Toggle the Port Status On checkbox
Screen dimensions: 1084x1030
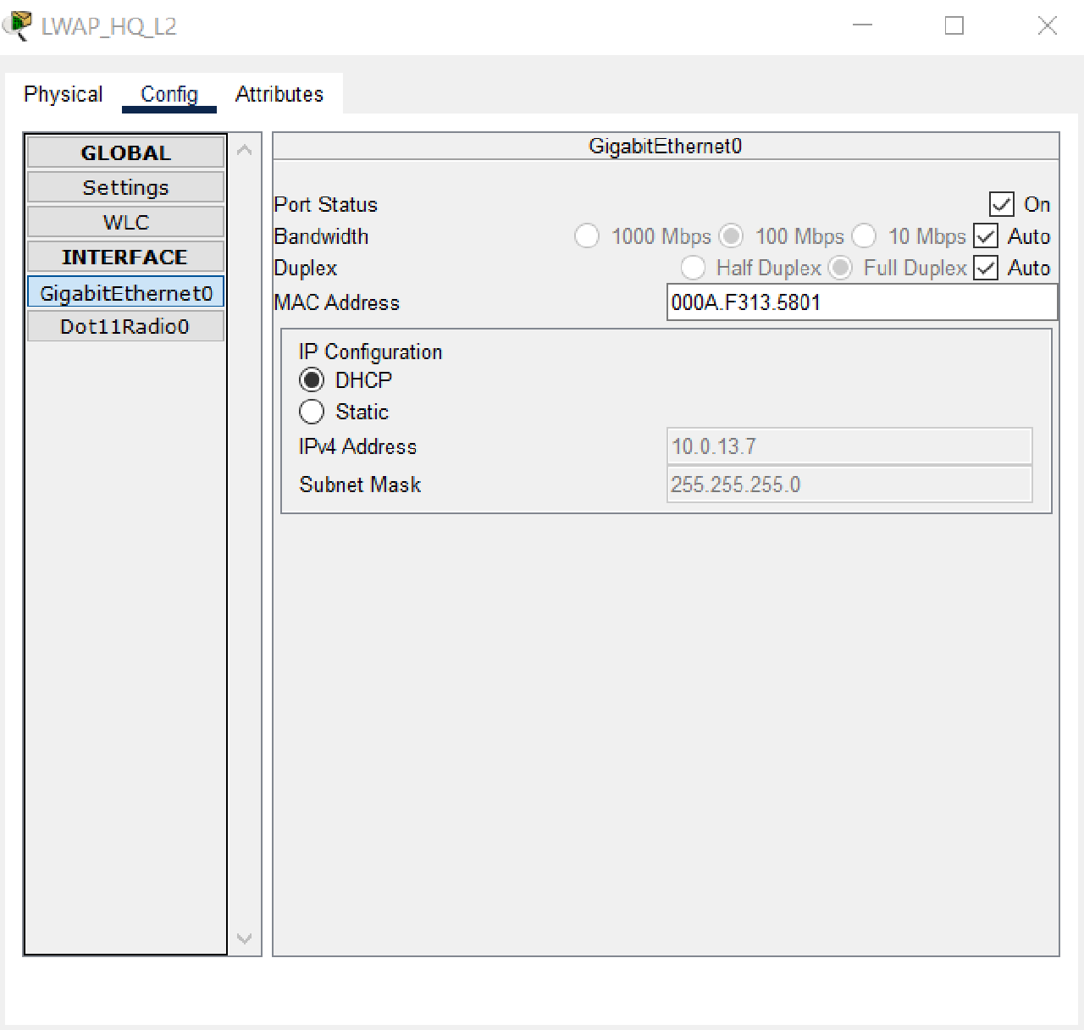click(1002, 203)
